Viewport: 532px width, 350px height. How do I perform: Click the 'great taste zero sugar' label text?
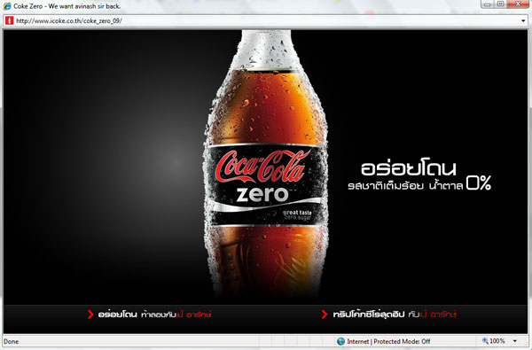pos(297,215)
